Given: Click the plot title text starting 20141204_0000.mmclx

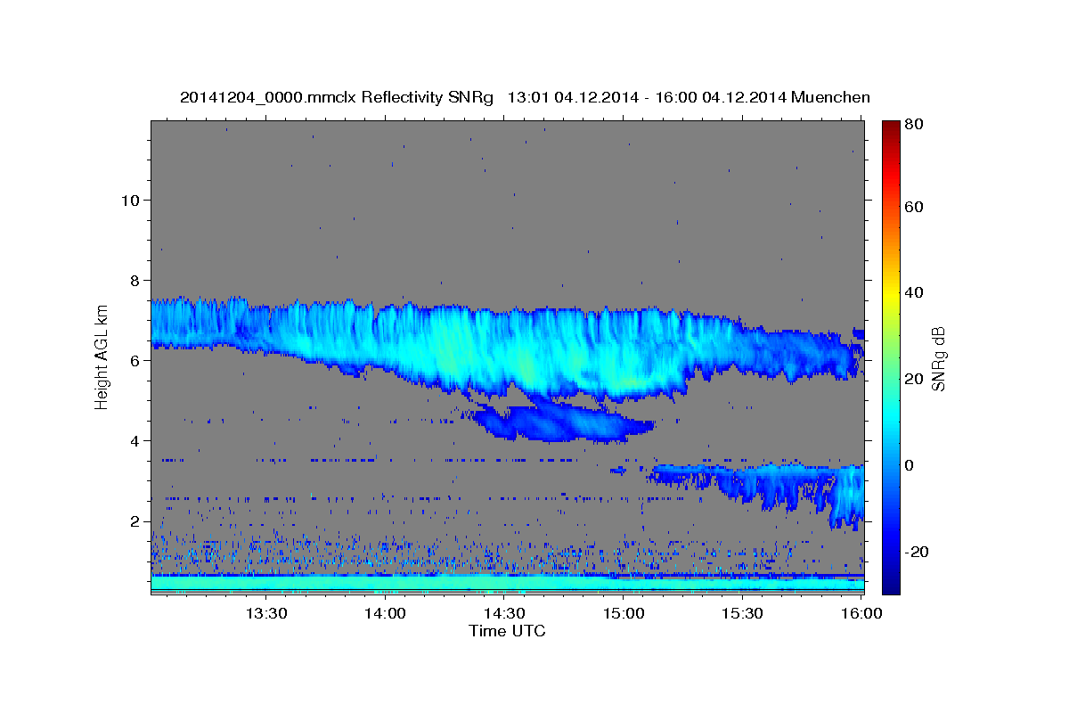Looking at the screenshot, I should click(x=524, y=97).
